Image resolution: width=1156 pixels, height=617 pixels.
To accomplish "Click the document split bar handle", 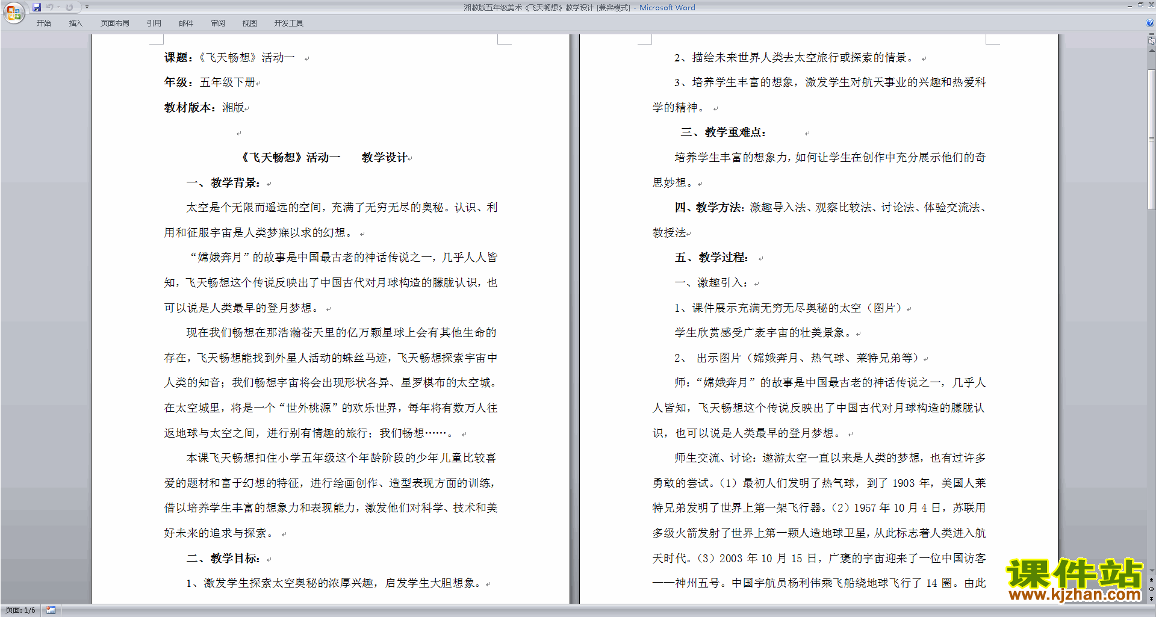I will tap(1152, 36).
